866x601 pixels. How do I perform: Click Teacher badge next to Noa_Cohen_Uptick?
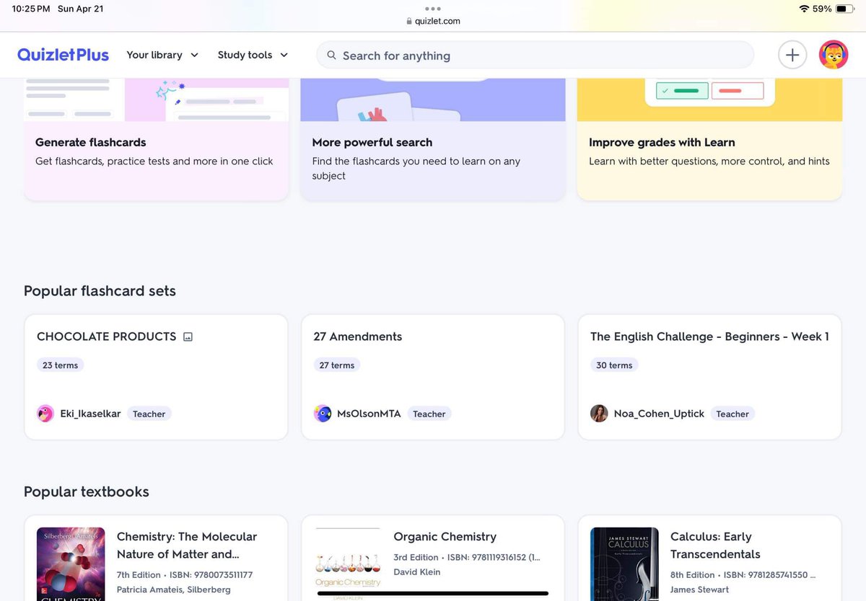[x=732, y=414]
